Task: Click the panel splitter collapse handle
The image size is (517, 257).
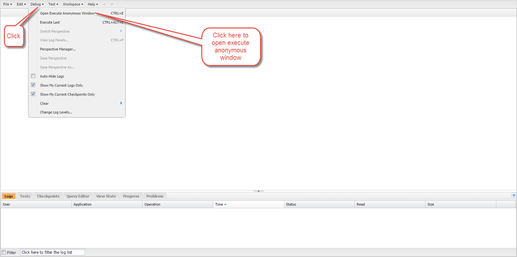Action: (x=258, y=191)
